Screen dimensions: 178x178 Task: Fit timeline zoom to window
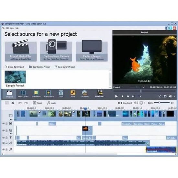[172, 103]
